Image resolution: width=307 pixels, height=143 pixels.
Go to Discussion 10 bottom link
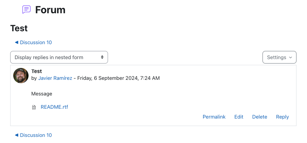33,135
